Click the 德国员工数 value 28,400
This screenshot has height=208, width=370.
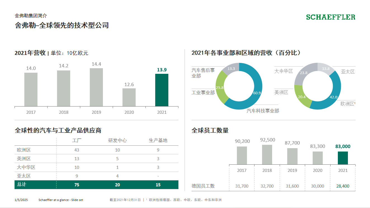[343, 186]
